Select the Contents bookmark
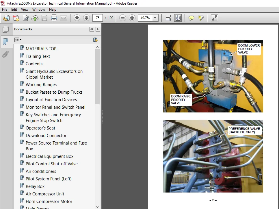 point(34,64)
